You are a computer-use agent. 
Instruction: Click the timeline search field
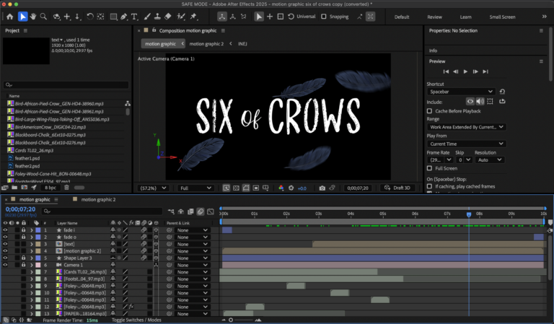pos(102,211)
